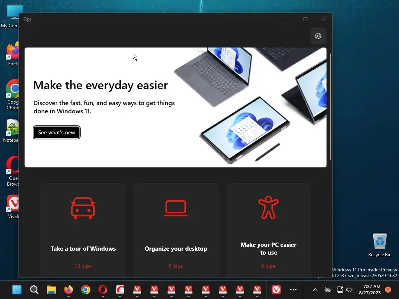Open taskbar Search
The image size is (399, 299).
(x=34, y=290)
